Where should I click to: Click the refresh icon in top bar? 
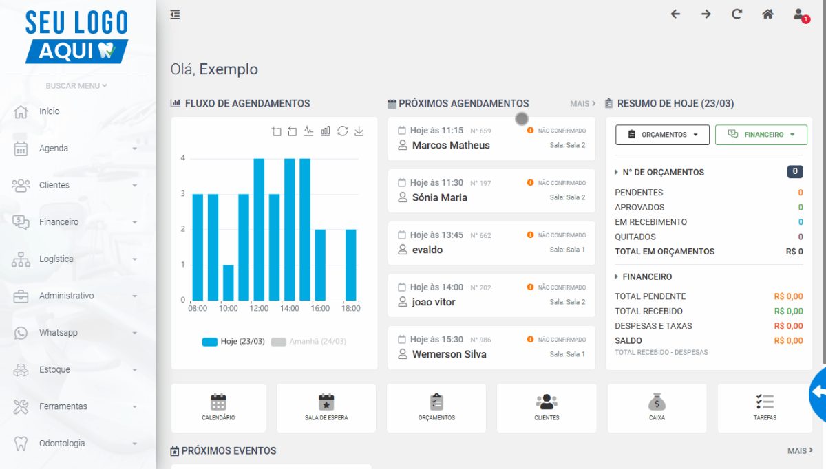[737, 14]
